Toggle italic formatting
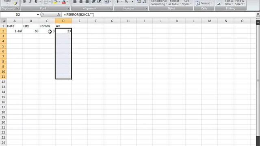 (30, 2)
